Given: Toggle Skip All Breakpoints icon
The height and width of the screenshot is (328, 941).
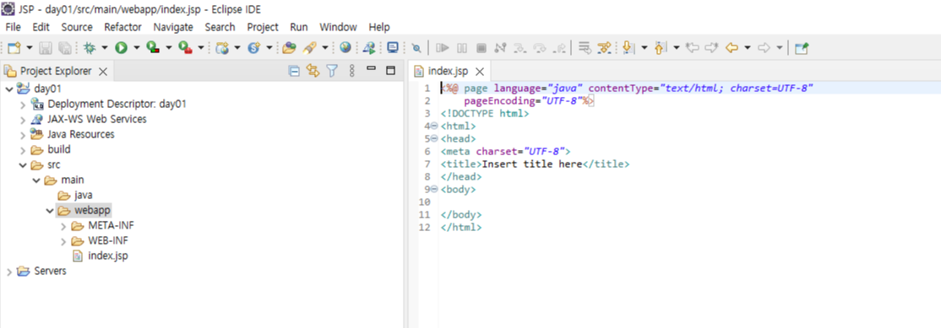Looking at the screenshot, I should pos(416,48).
